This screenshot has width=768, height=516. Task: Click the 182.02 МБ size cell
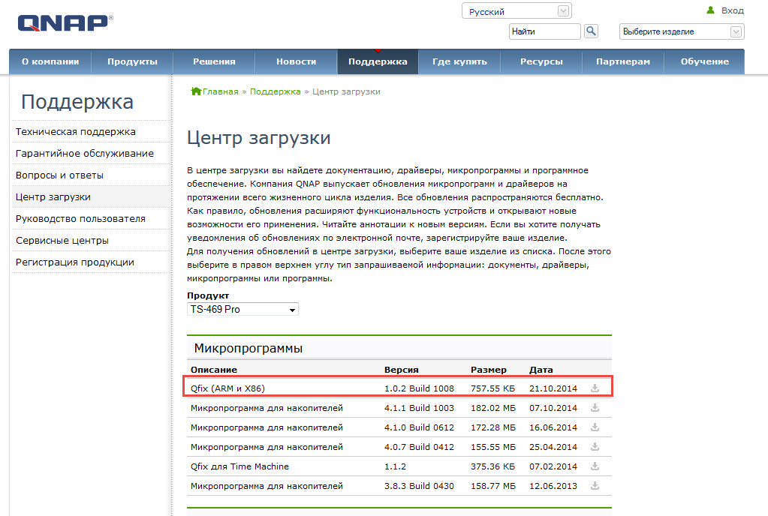click(x=493, y=408)
